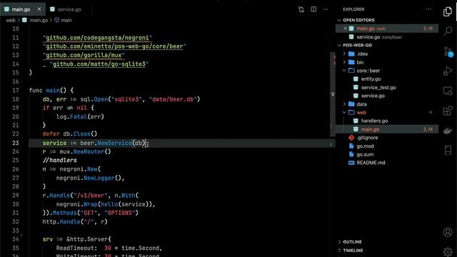Click line number 17 in the gutter
The width and height of the screenshot is (457, 257).
click(x=16, y=91)
